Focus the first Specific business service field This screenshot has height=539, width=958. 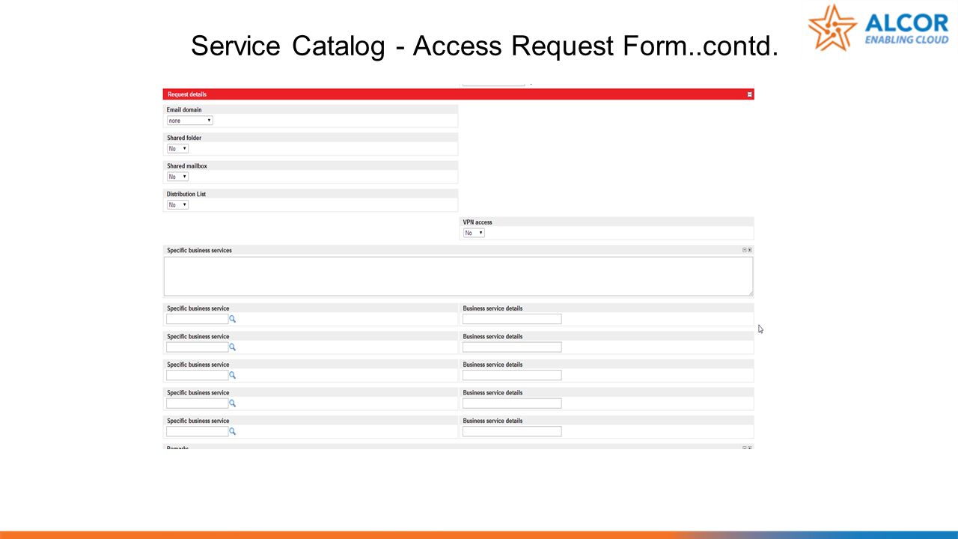[x=197, y=319]
